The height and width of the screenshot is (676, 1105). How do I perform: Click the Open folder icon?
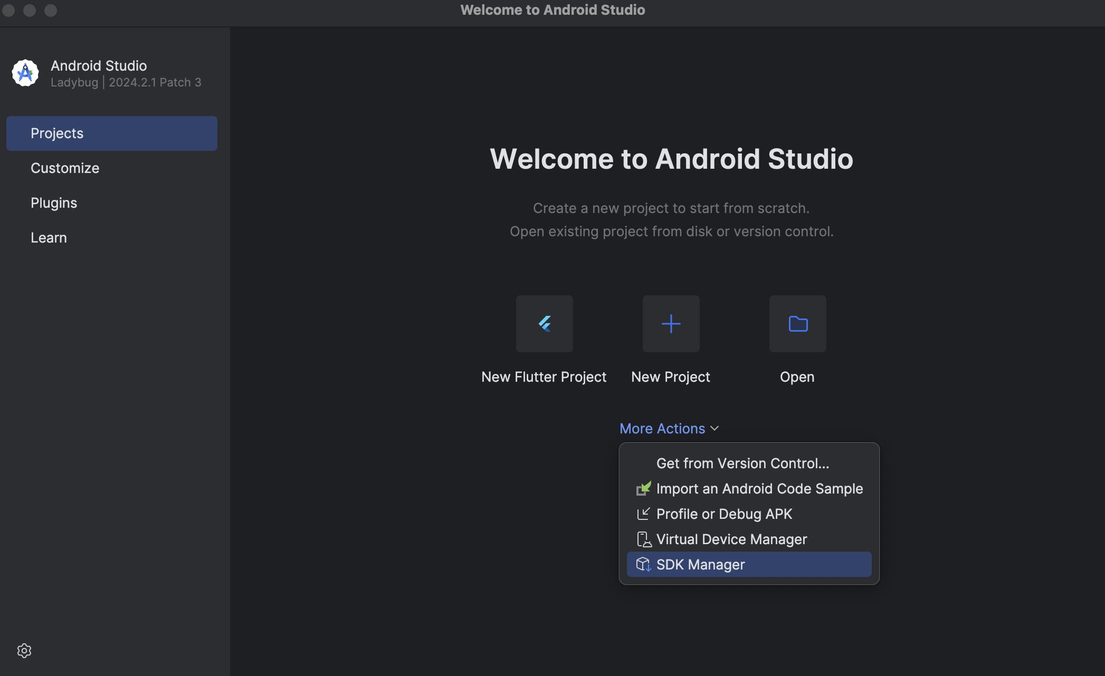click(798, 324)
